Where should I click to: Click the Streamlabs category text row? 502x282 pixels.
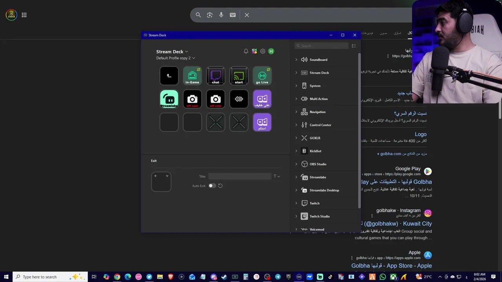coord(318,177)
